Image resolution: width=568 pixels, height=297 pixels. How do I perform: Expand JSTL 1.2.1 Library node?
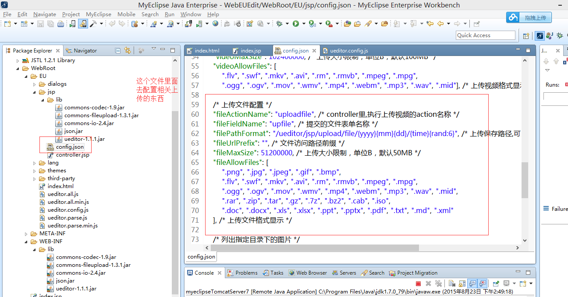pos(18,60)
